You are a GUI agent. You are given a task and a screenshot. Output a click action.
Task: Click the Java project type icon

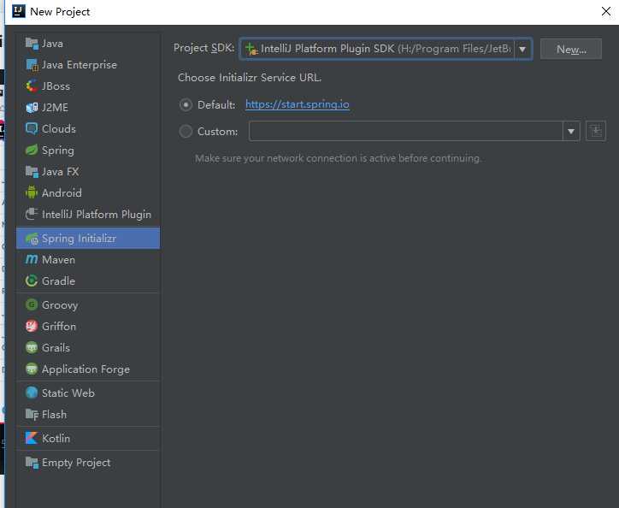(32, 43)
